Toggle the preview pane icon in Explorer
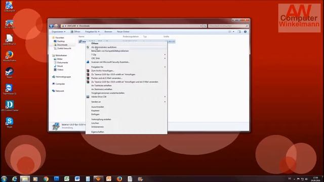 tap(239, 31)
